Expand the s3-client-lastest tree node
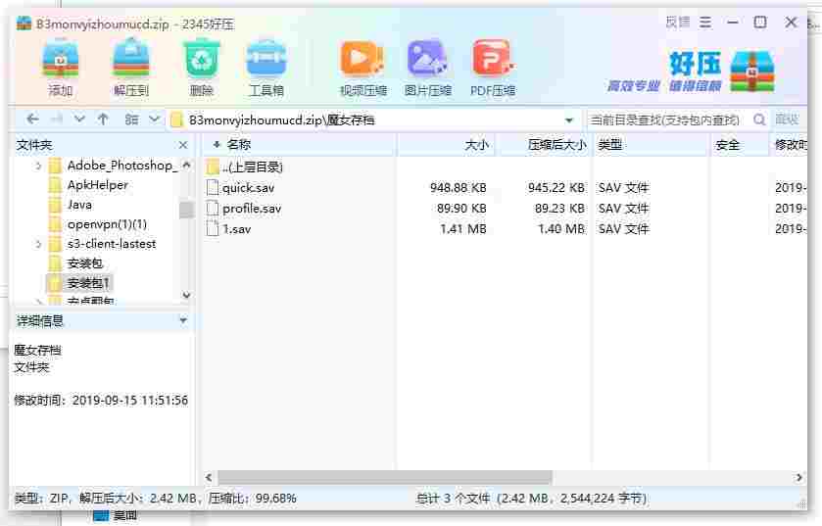The height and width of the screenshot is (526, 822). tap(38, 244)
